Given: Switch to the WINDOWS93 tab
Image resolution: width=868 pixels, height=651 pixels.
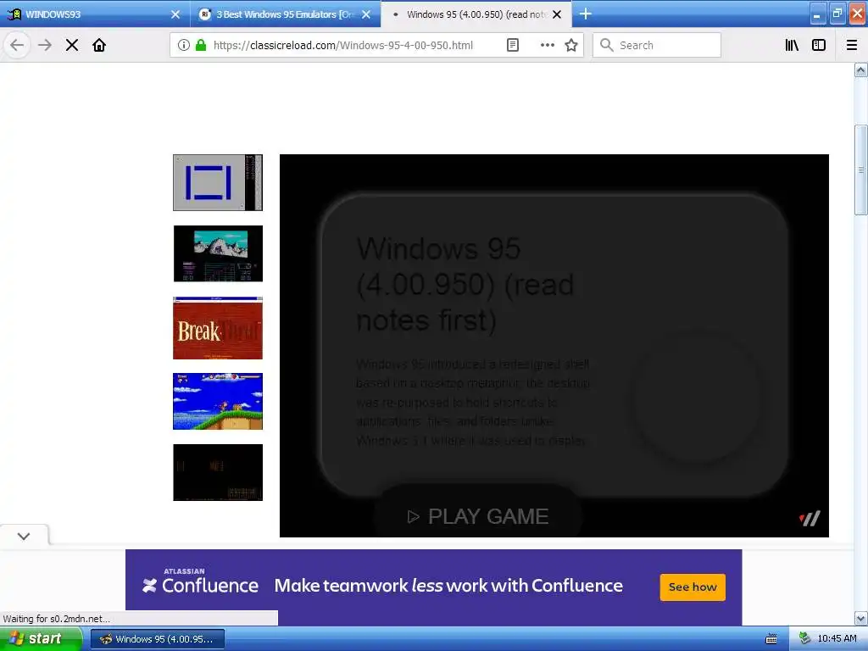Looking at the screenshot, I should (x=95, y=14).
